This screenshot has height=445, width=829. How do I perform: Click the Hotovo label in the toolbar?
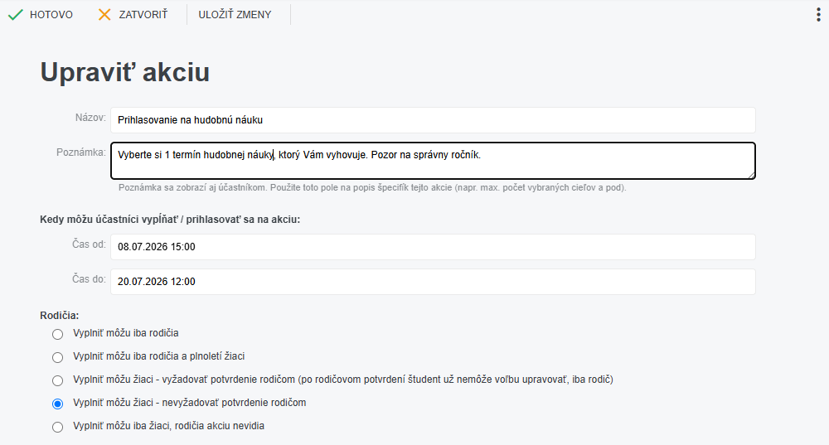(51, 15)
